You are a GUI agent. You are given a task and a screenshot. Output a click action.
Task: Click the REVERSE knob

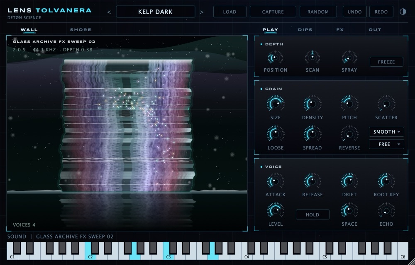349,134
